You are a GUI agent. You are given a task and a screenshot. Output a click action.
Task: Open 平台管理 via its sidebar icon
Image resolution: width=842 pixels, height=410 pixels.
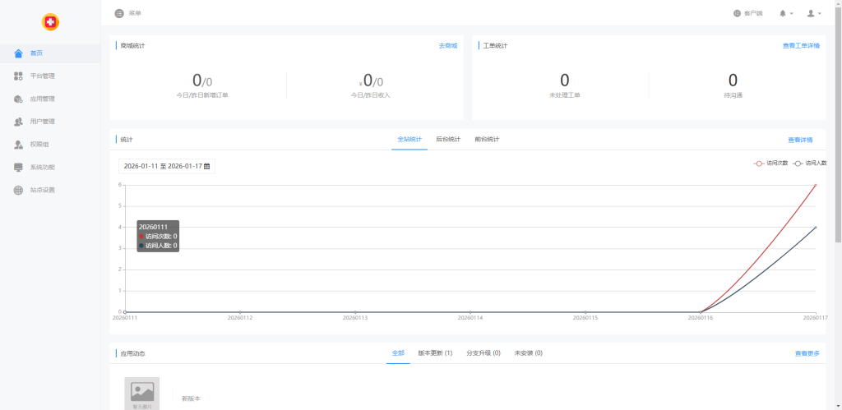(x=19, y=76)
